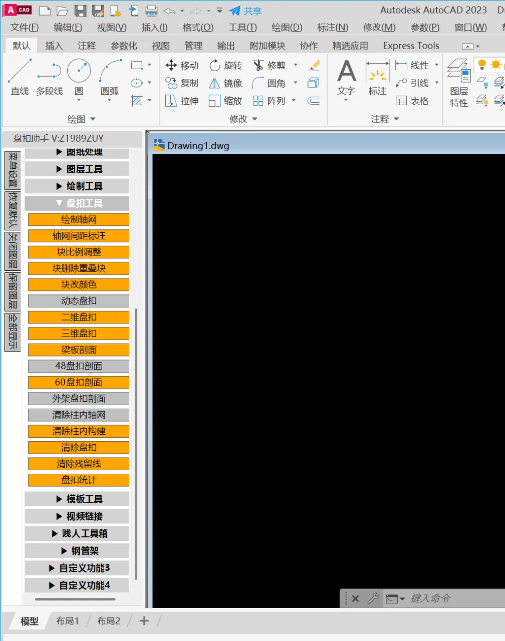Collapse the 盘扣工具 section
The image size is (505, 641).
coord(77,203)
